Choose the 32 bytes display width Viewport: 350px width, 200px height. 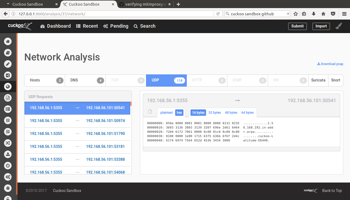click(214, 113)
